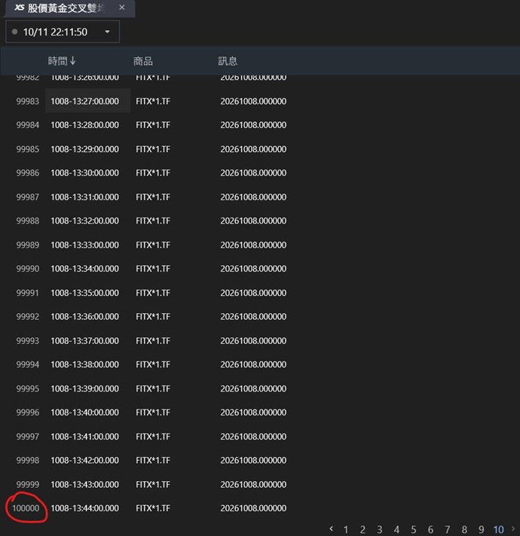Go to page 8
520x536 pixels.
[464, 529]
